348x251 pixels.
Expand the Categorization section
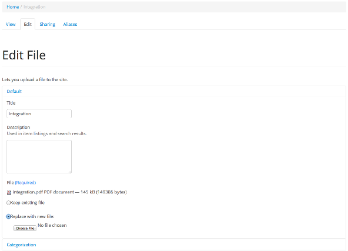tap(21, 245)
